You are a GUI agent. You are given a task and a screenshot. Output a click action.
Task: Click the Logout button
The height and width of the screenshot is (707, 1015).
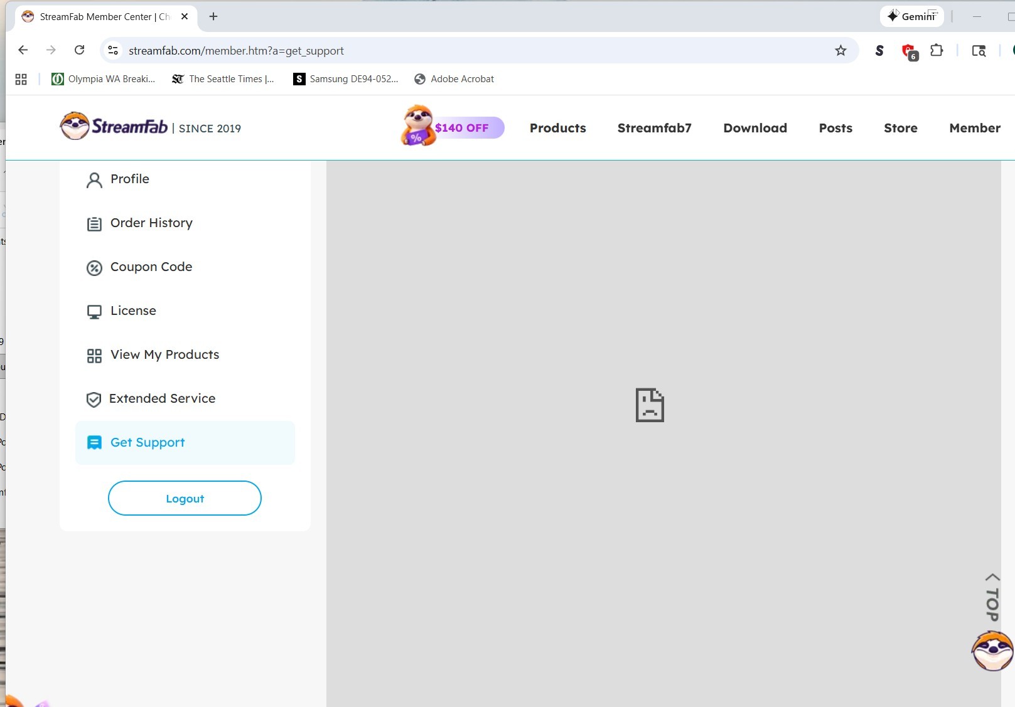[185, 498]
